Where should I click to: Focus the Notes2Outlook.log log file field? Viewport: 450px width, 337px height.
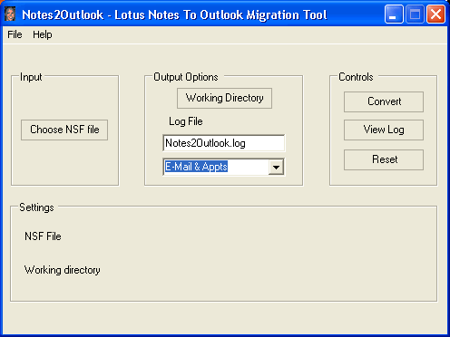(224, 143)
